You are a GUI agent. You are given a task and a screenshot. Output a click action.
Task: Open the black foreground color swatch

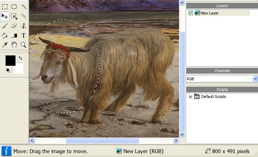[10, 60]
